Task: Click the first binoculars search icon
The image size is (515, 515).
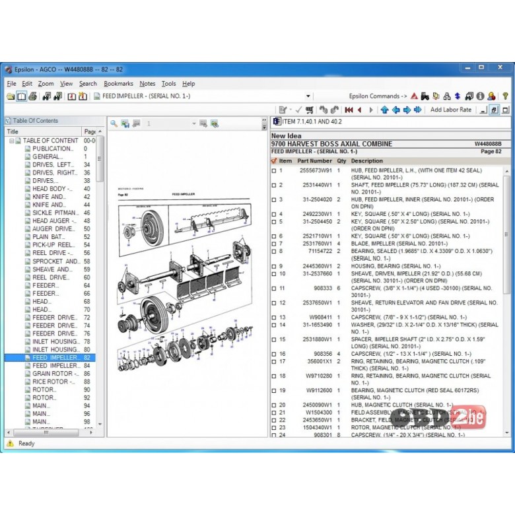Action: click(47, 96)
